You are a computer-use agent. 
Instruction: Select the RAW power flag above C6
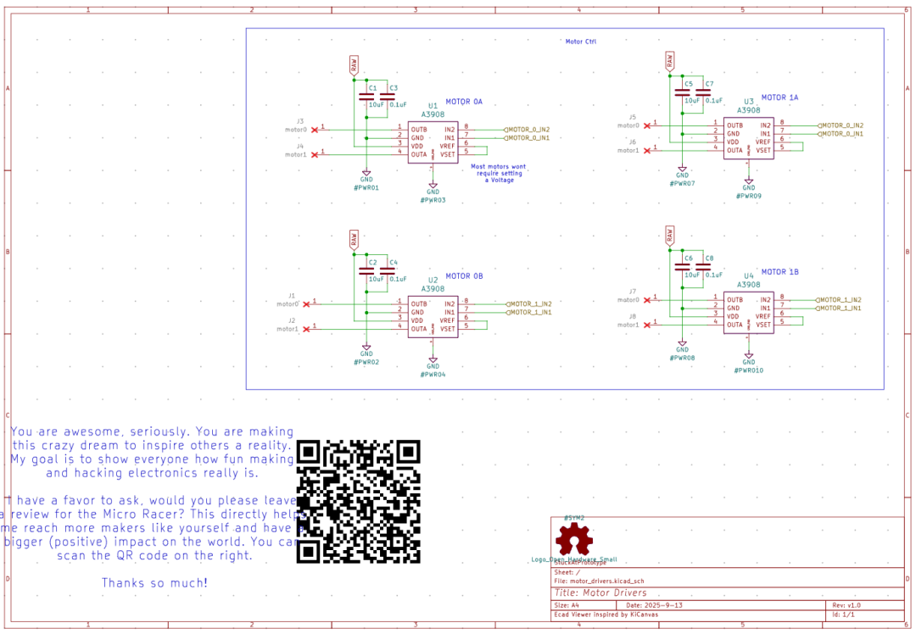669,236
